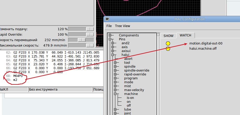Screen dimensions: 240x115
Task: Select the halui label in tree
Action: coord(125,55)
